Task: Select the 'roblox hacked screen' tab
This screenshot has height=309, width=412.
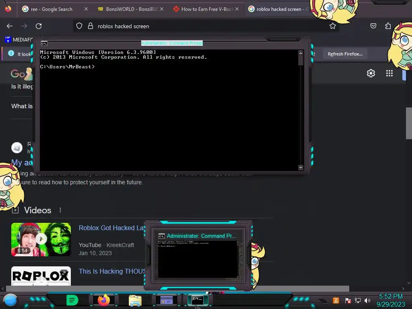Action: pyautogui.click(x=279, y=9)
